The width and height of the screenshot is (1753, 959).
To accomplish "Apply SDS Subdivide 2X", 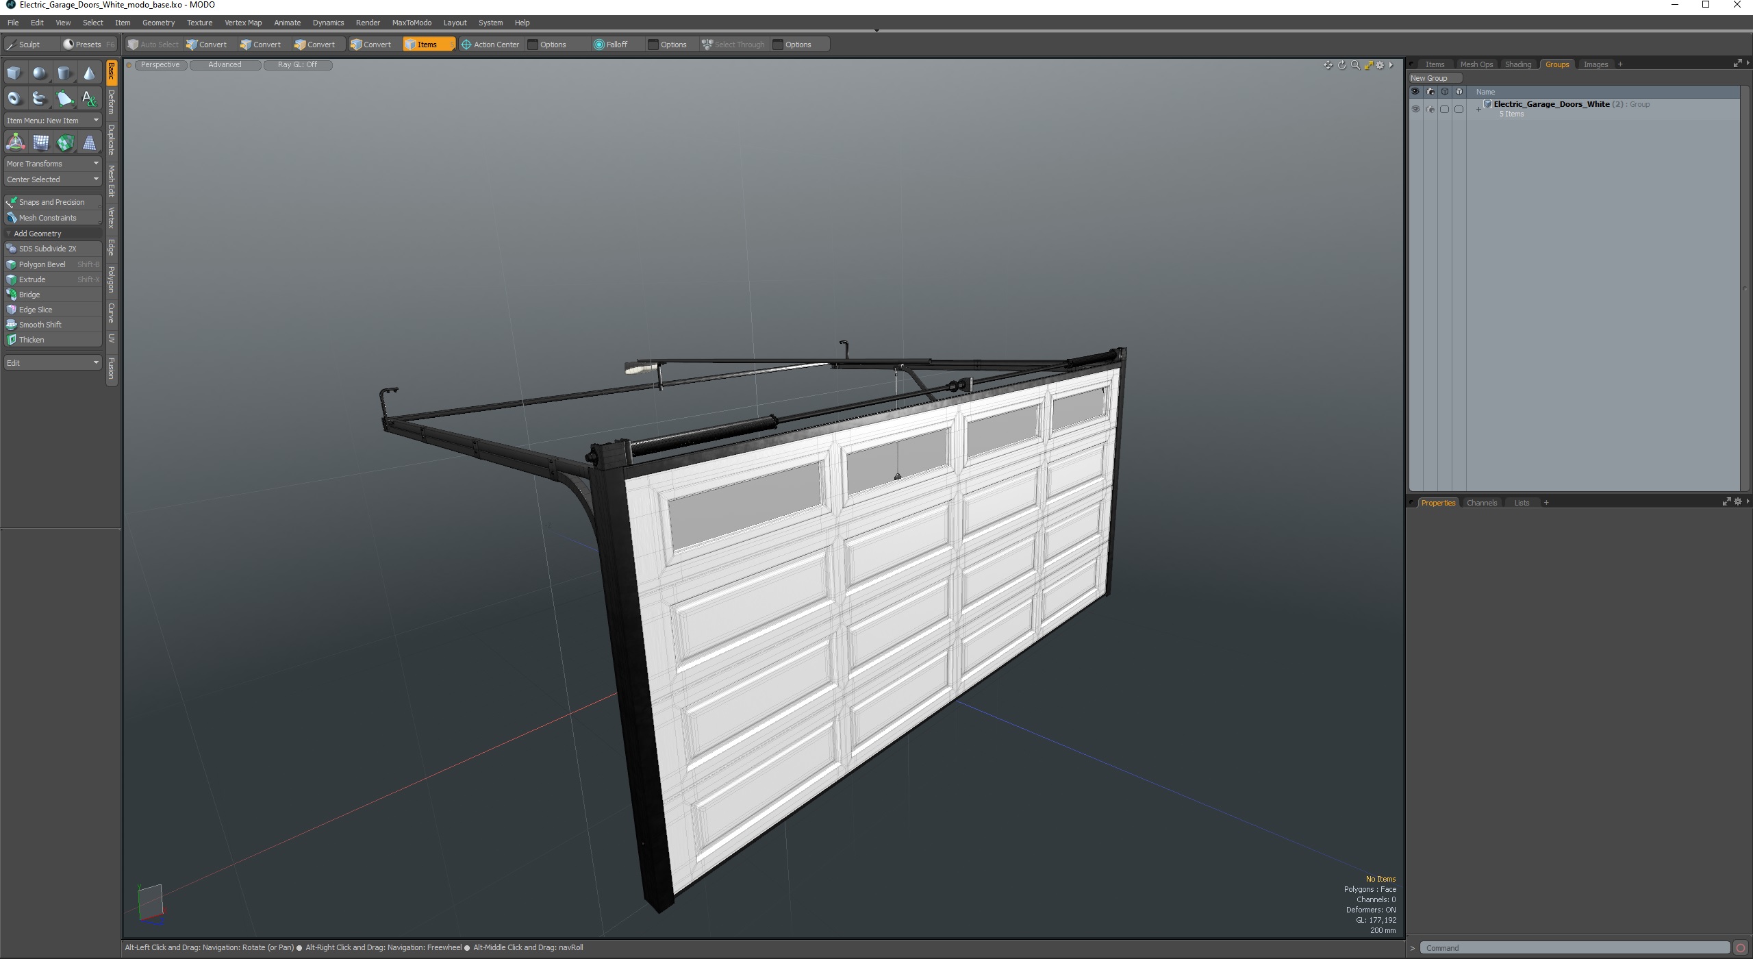I will coord(53,249).
